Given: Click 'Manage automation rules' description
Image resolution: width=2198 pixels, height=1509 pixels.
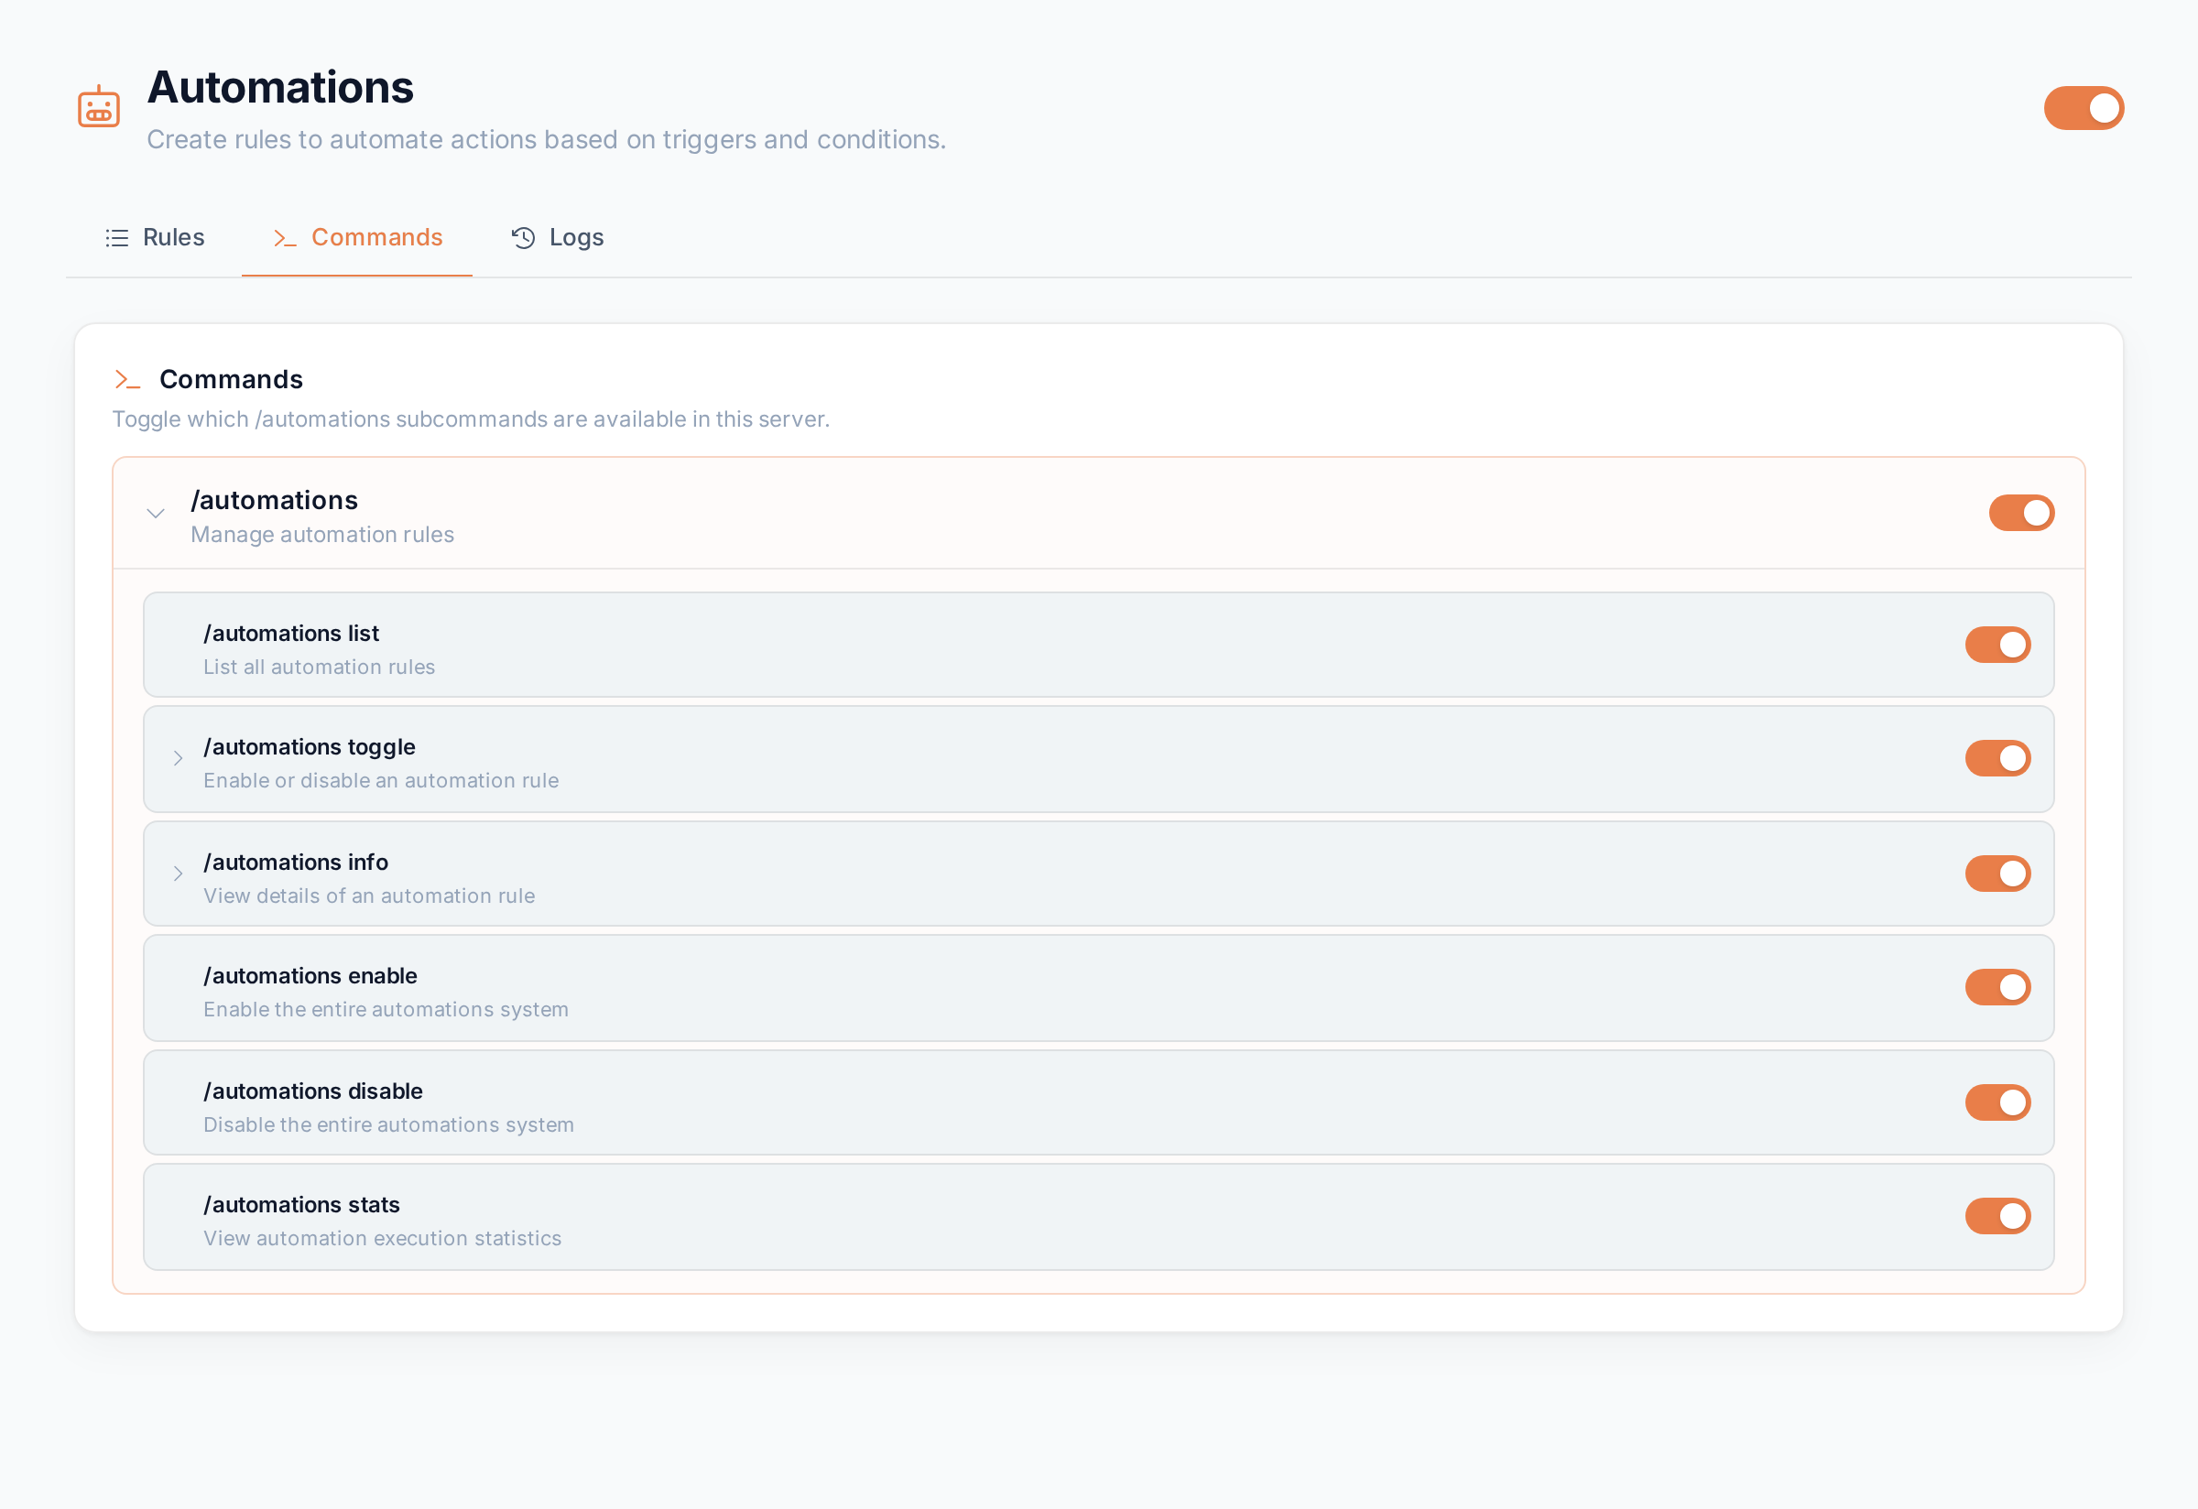Looking at the screenshot, I should click(x=322, y=535).
